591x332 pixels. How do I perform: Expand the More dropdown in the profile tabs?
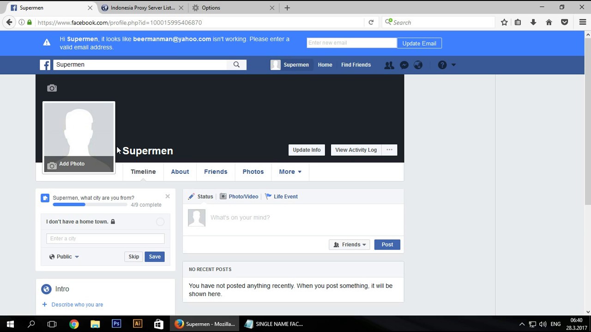[290, 172]
